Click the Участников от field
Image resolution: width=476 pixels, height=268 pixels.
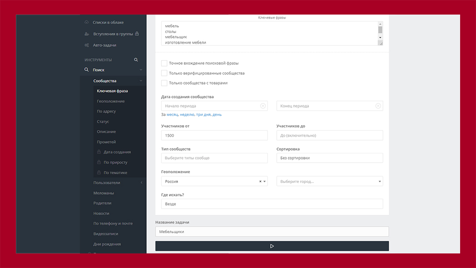point(214,135)
